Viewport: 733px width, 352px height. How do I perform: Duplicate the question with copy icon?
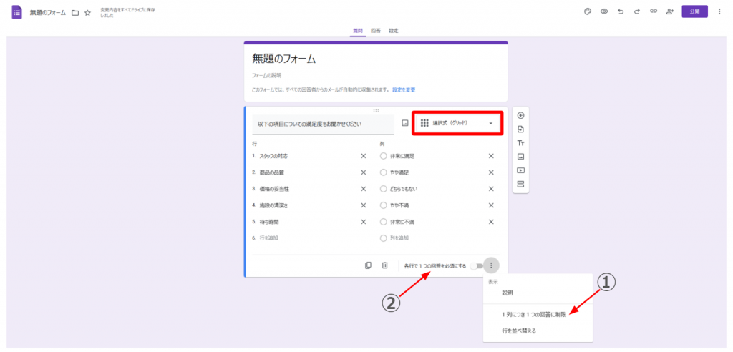click(368, 265)
